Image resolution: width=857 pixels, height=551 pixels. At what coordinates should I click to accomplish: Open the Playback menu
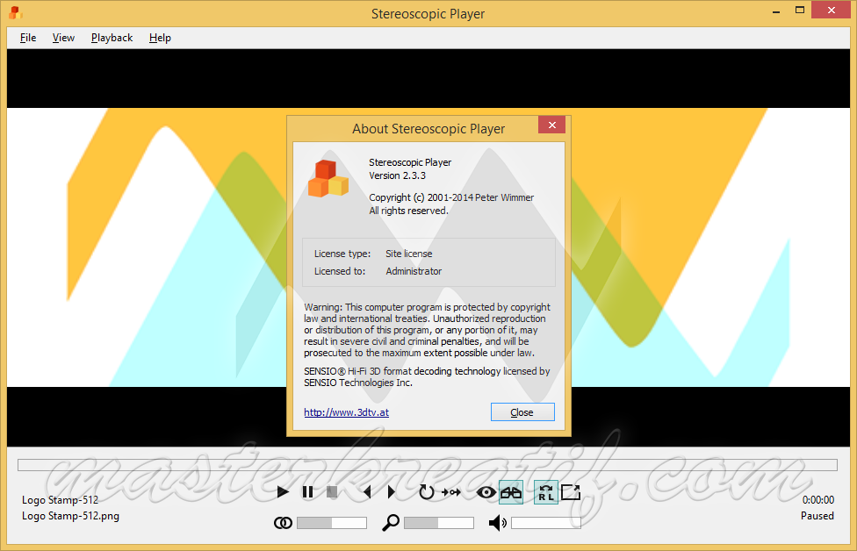(112, 38)
